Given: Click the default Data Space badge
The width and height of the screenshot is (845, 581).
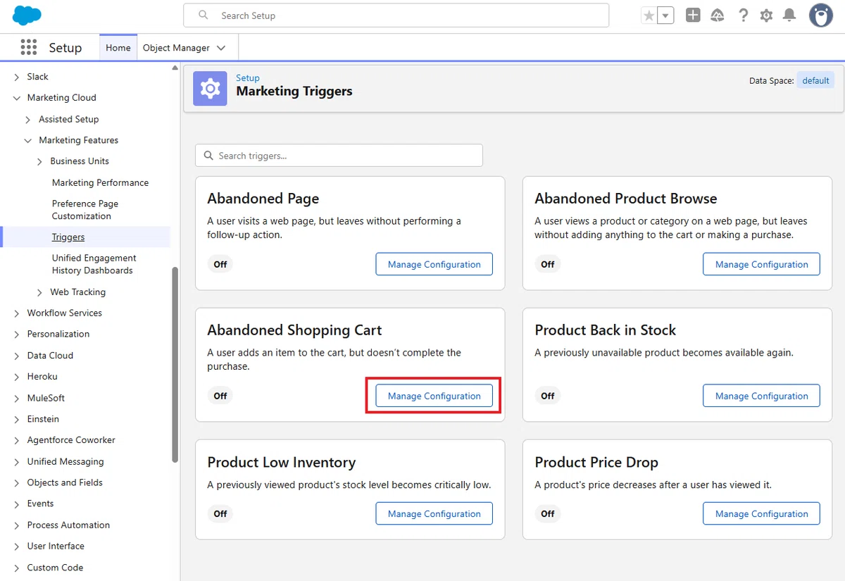Looking at the screenshot, I should [x=815, y=80].
